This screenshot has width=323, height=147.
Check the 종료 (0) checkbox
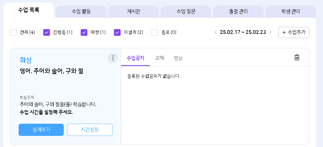pos(155,32)
